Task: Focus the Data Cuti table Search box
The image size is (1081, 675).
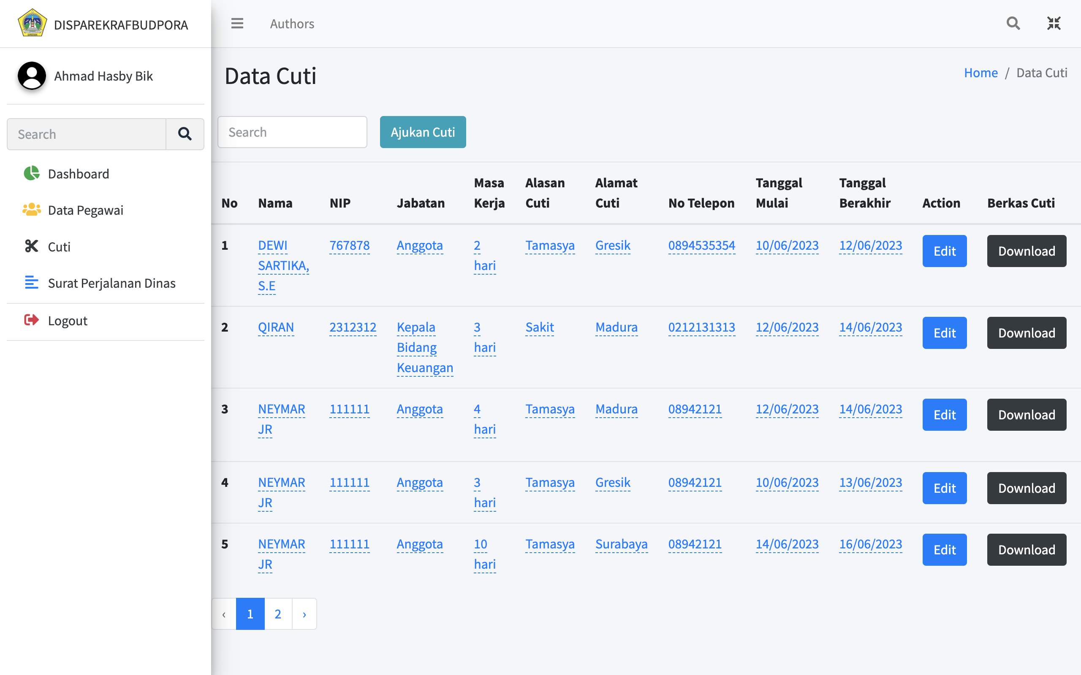Action: pos(292,132)
